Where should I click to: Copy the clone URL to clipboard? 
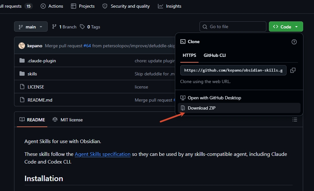pyautogui.click(x=293, y=70)
